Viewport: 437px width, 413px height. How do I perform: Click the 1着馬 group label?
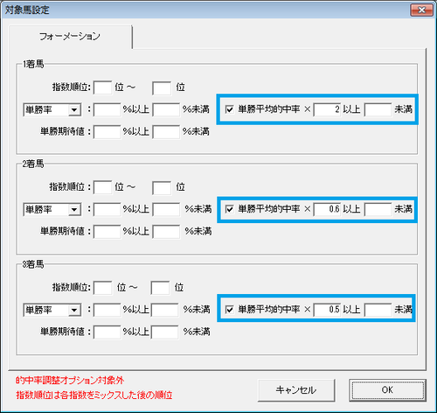33,64
